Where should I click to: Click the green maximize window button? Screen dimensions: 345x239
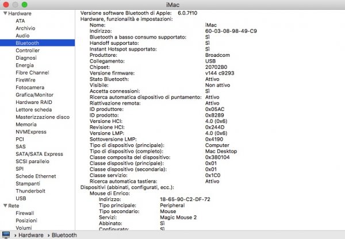click(24, 5)
